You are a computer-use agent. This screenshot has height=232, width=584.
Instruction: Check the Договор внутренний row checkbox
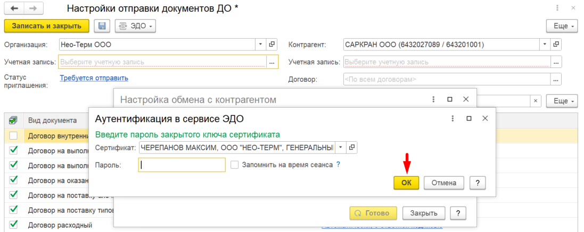13,135
